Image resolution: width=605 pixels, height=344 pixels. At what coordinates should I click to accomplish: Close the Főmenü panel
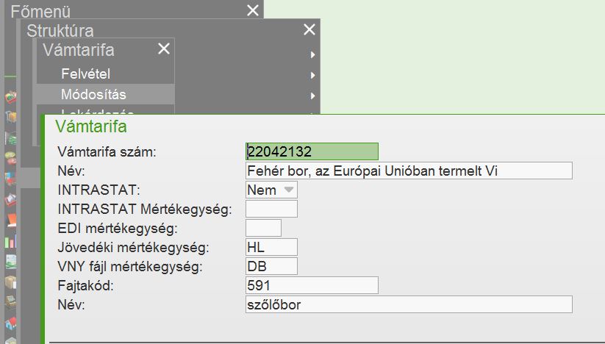coord(253,10)
